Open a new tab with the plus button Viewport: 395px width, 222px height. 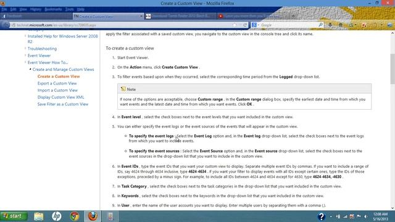tap(293, 16)
